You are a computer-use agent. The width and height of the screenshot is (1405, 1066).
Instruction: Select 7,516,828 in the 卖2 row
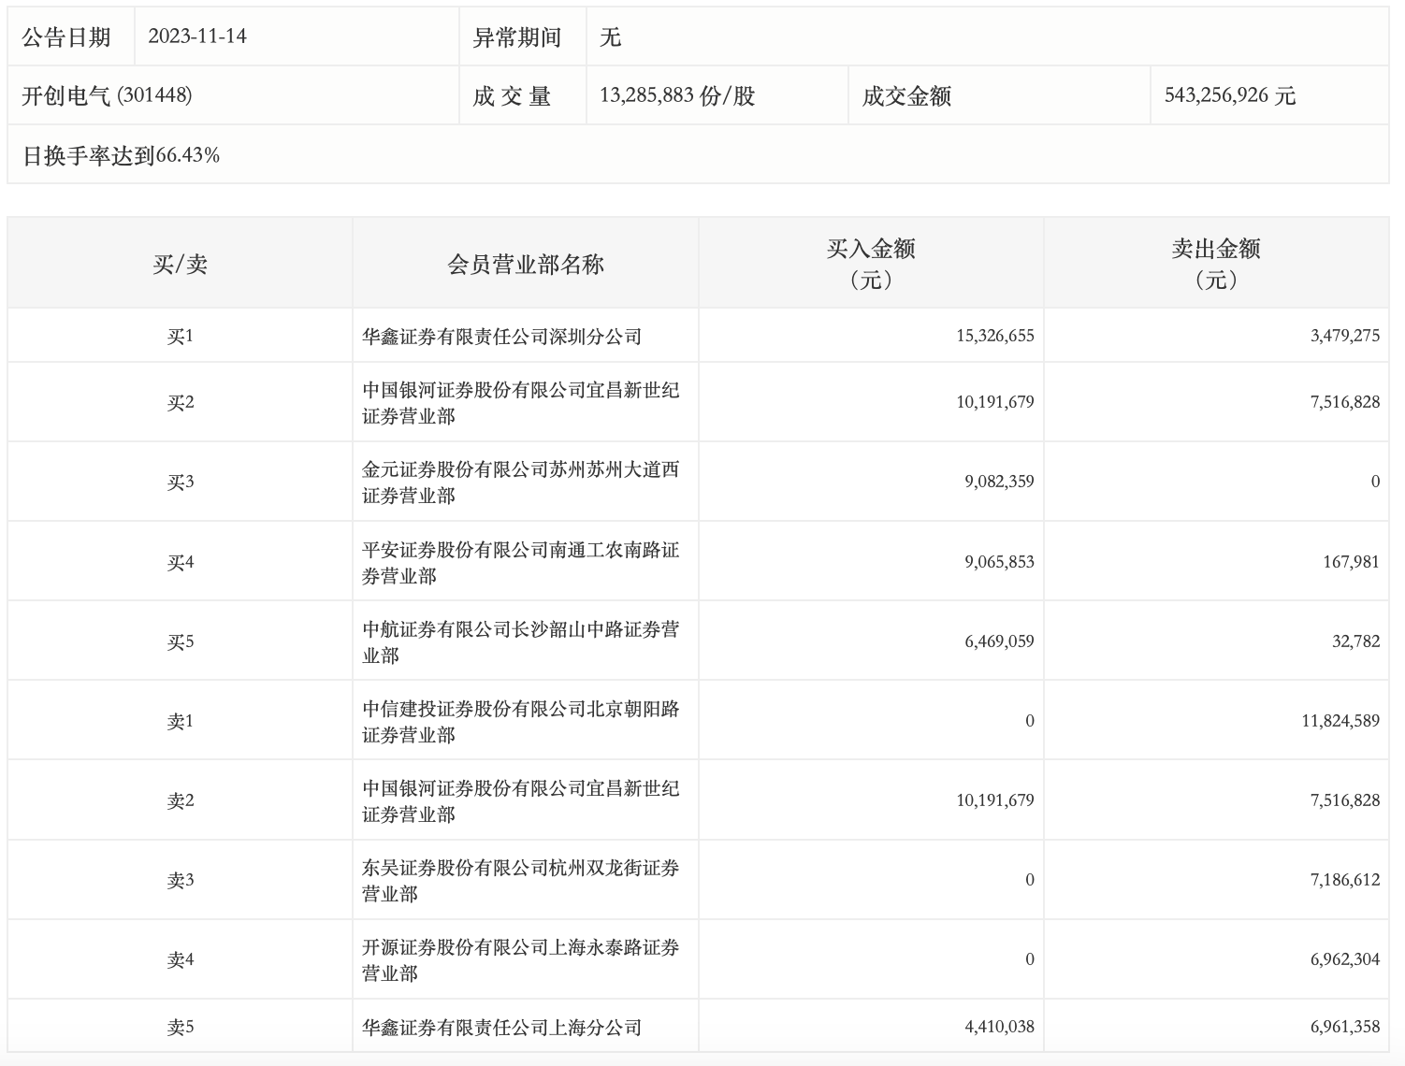click(x=1345, y=800)
